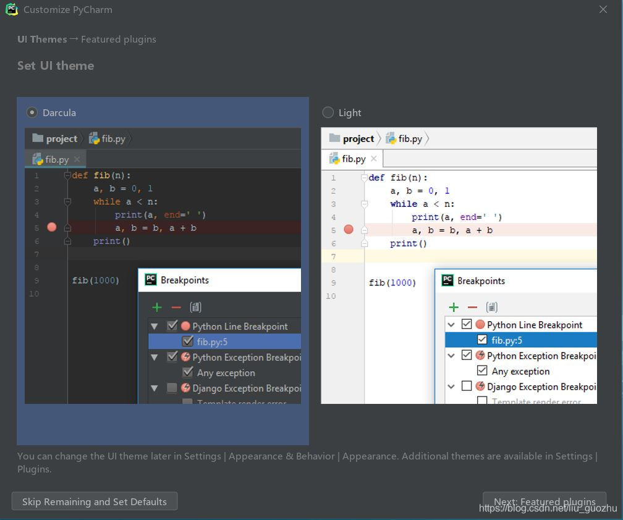
Task: Close the fib.py tab in Light preview
Action: [x=373, y=159]
